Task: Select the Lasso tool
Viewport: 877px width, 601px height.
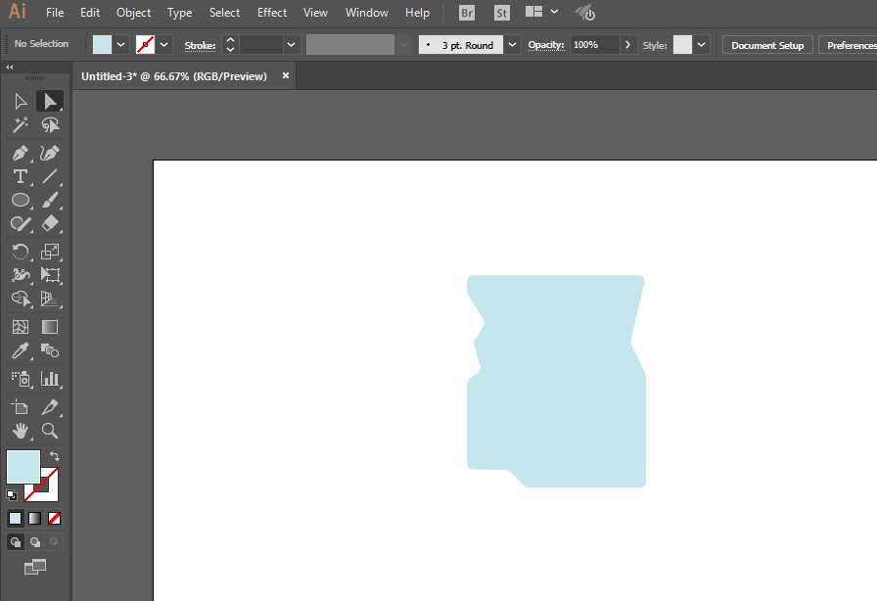Action: pos(50,124)
